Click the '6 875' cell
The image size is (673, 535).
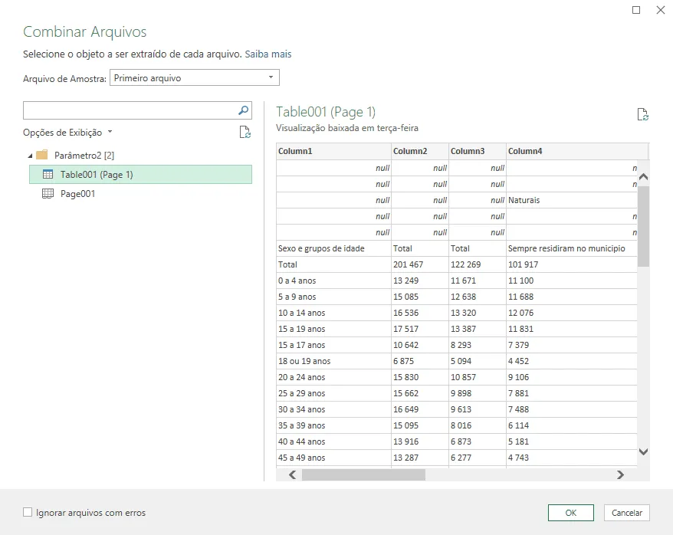420,361
